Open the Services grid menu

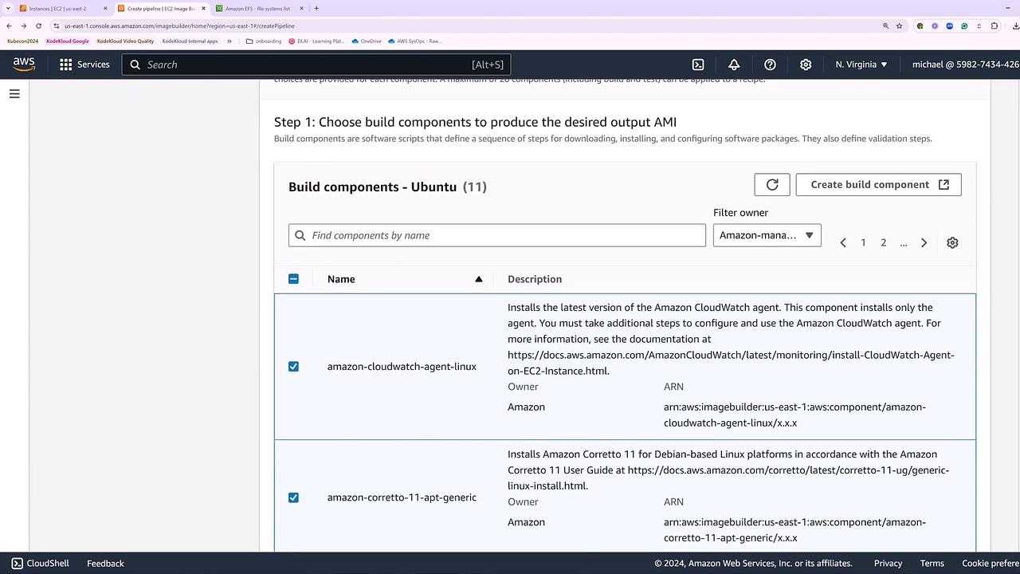point(84,65)
